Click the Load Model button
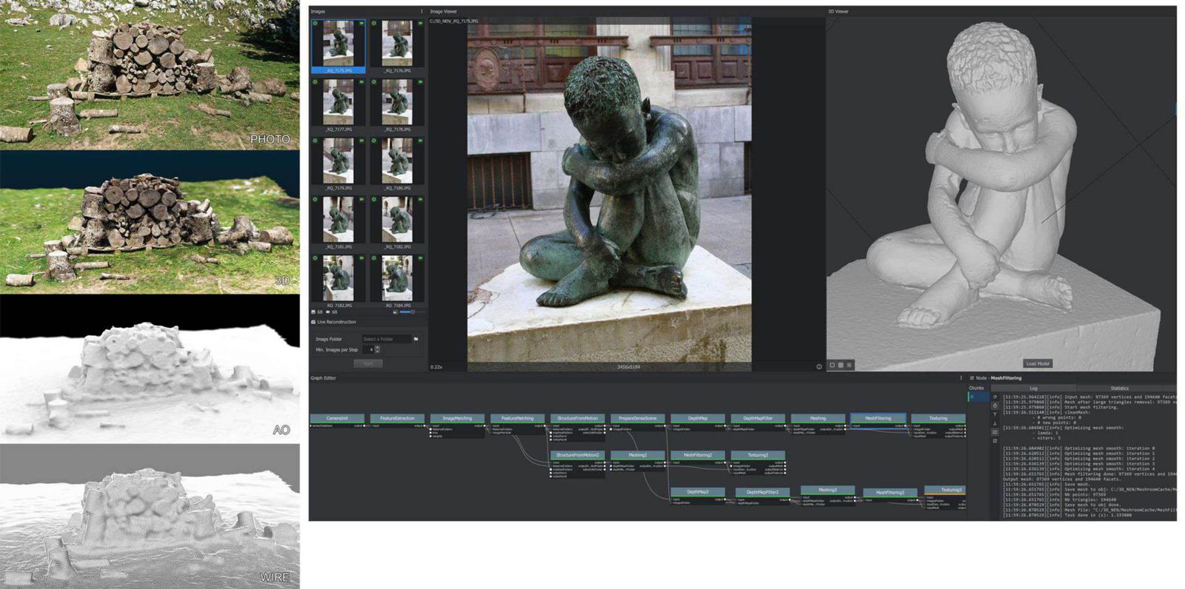Viewport: 1185px width, 589px height. (x=1038, y=364)
